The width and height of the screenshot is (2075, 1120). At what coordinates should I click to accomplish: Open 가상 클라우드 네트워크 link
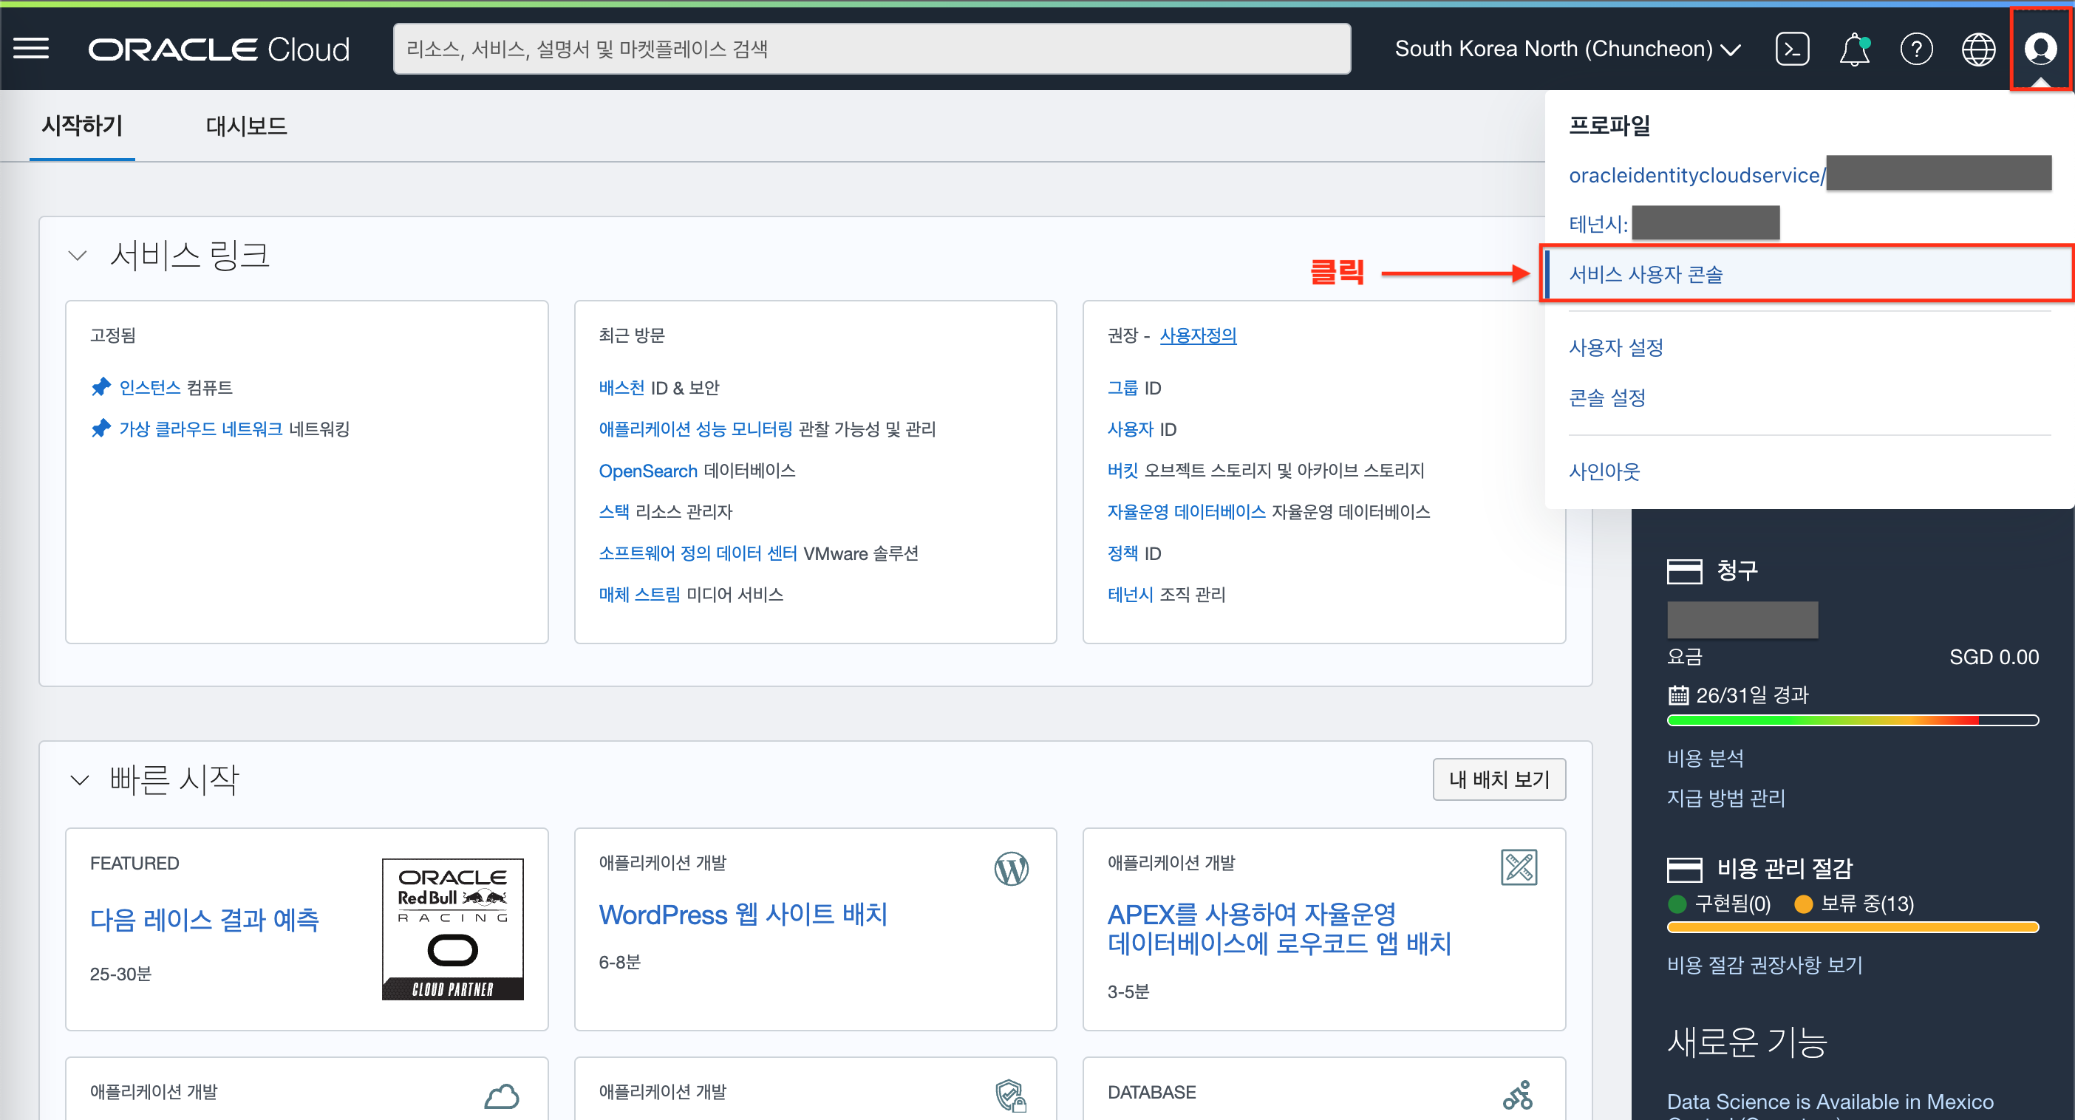(200, 428)
